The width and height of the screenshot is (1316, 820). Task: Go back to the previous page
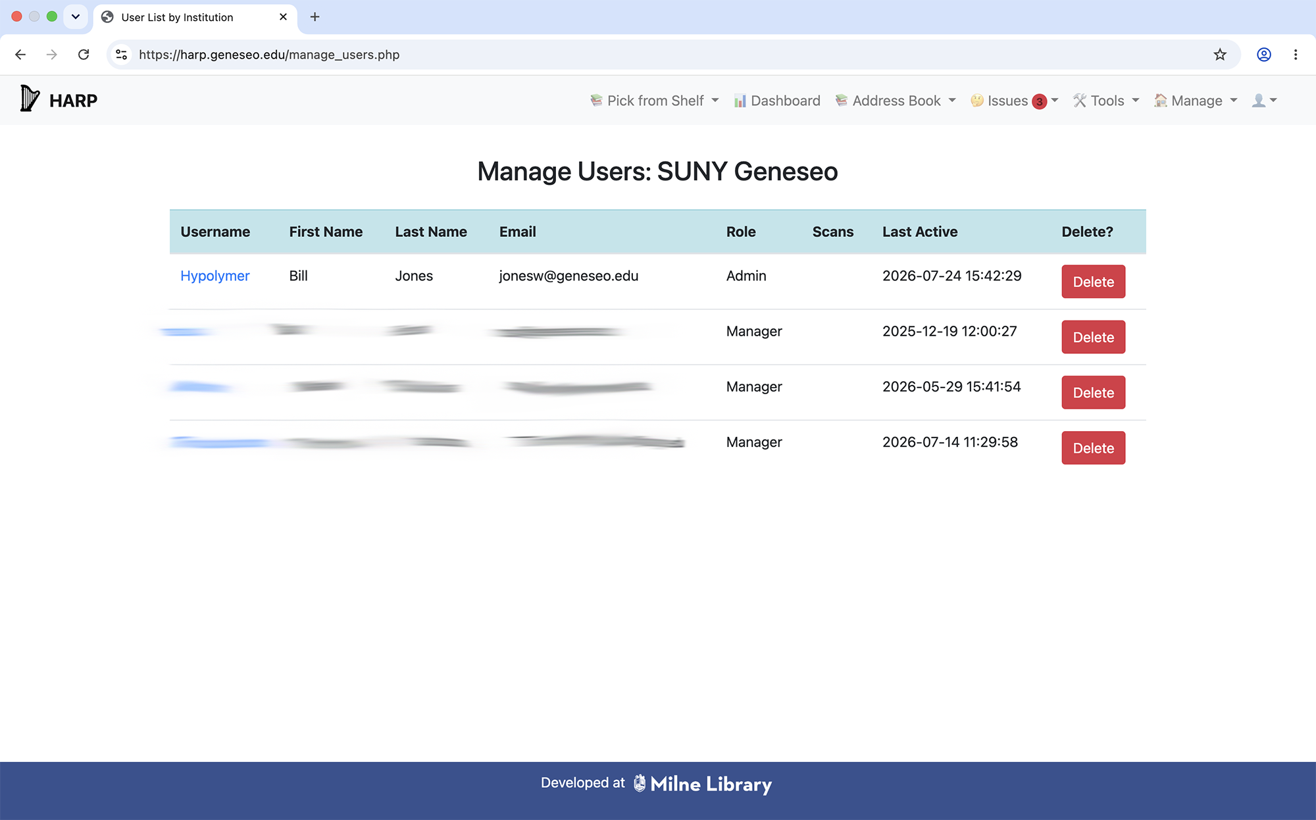point(20,55)
